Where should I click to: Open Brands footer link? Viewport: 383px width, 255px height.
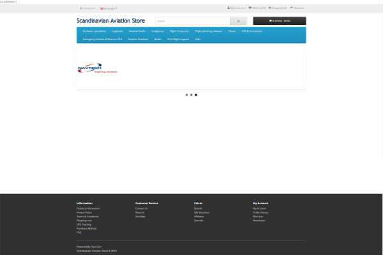click(198, 208)
